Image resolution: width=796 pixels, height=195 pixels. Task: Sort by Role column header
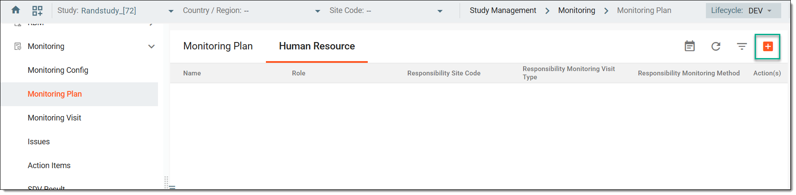coord(299,73)
